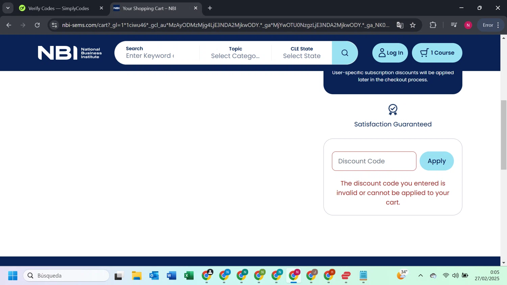This screenshot has height=285, width=507.
Task: Click the Búsqueda taskbar search box
Action: click(66, 276)
